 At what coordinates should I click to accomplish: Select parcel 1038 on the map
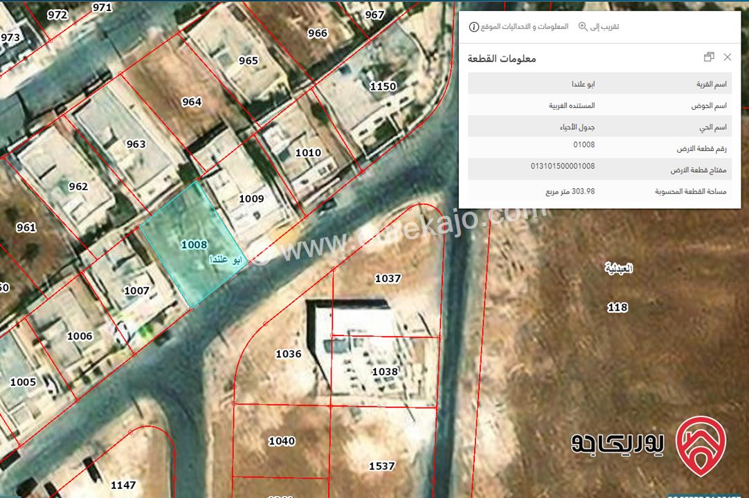[x=385, y=371]
